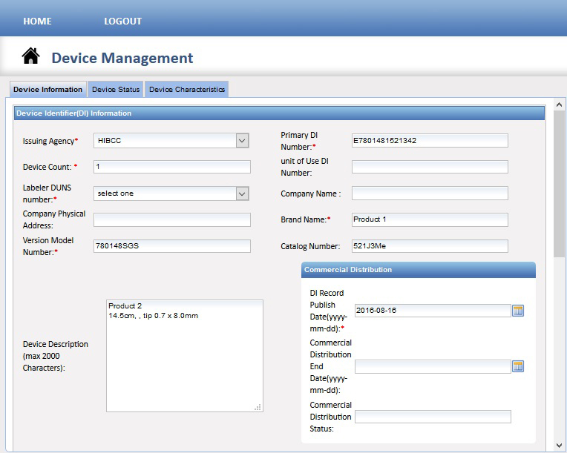Viewport: 567px width, 453px height.
Task: Click the Catalog Number text box
Action: click(430, 246)
